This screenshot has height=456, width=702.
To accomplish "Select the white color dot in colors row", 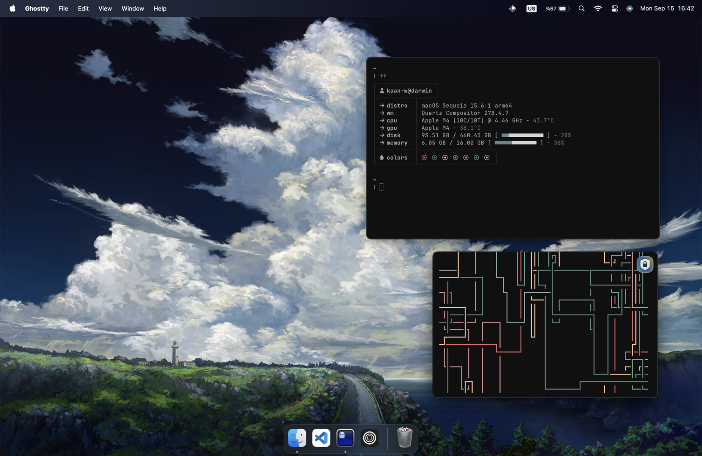I will [x=487, y=157].
